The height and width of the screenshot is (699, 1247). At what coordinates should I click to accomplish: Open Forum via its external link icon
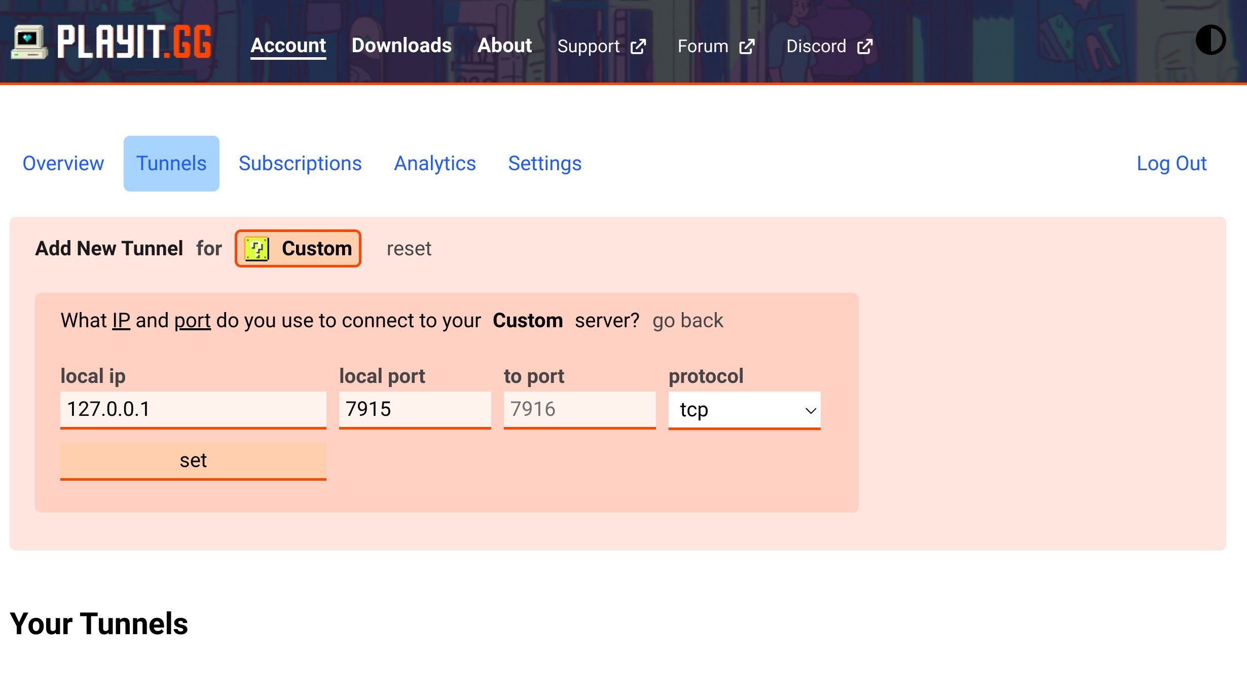coord(748,46)
